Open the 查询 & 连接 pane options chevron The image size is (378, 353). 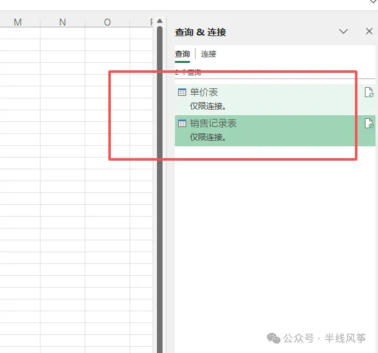tap(343, 31)
